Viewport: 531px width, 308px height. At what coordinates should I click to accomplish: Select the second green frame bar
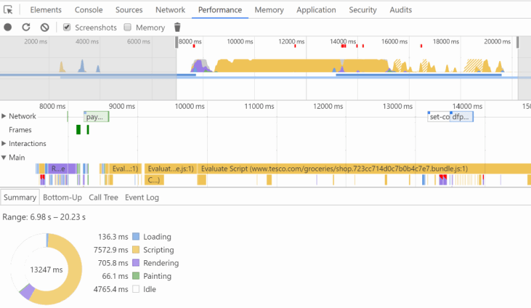(x=88, y=130)
